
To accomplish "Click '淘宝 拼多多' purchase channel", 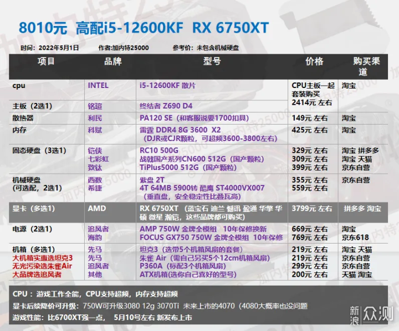I will [360, 151].
